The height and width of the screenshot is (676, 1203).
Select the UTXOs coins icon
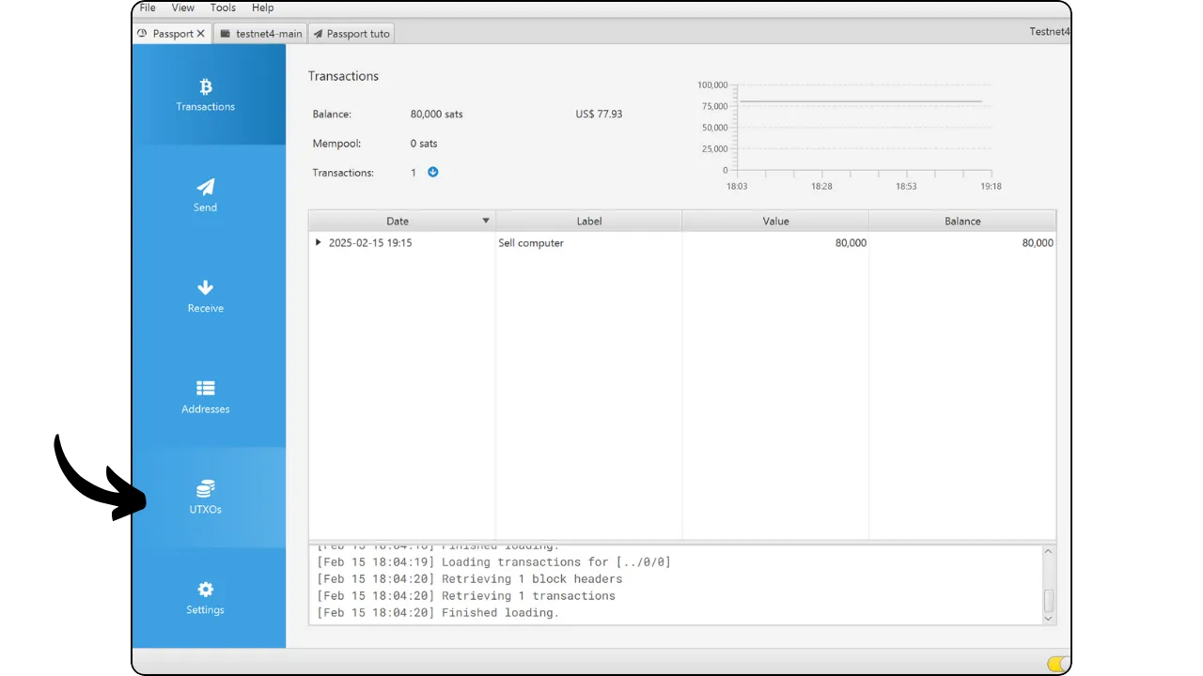(206, 489)
